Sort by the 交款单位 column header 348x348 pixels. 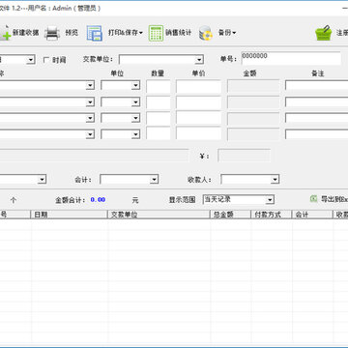point(159,215)
